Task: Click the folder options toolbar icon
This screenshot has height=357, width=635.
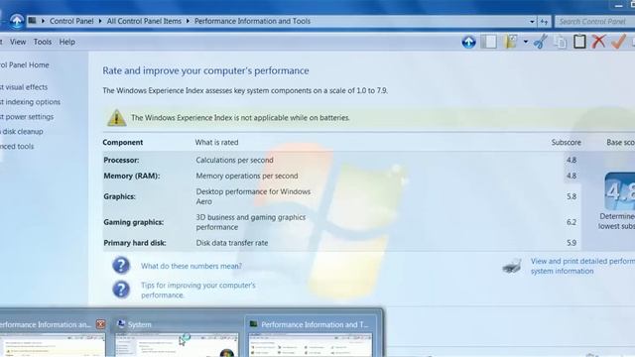Action: click(x=511, y=42)
